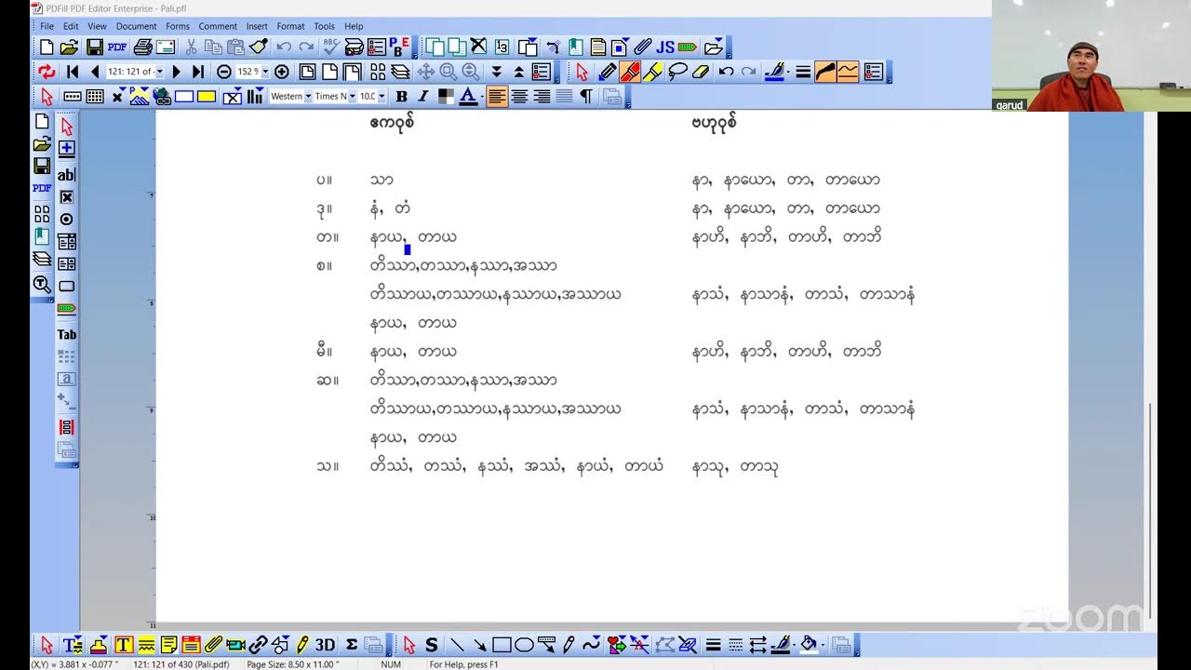
Task: Toggle Bold formatting
Action: 401,96
